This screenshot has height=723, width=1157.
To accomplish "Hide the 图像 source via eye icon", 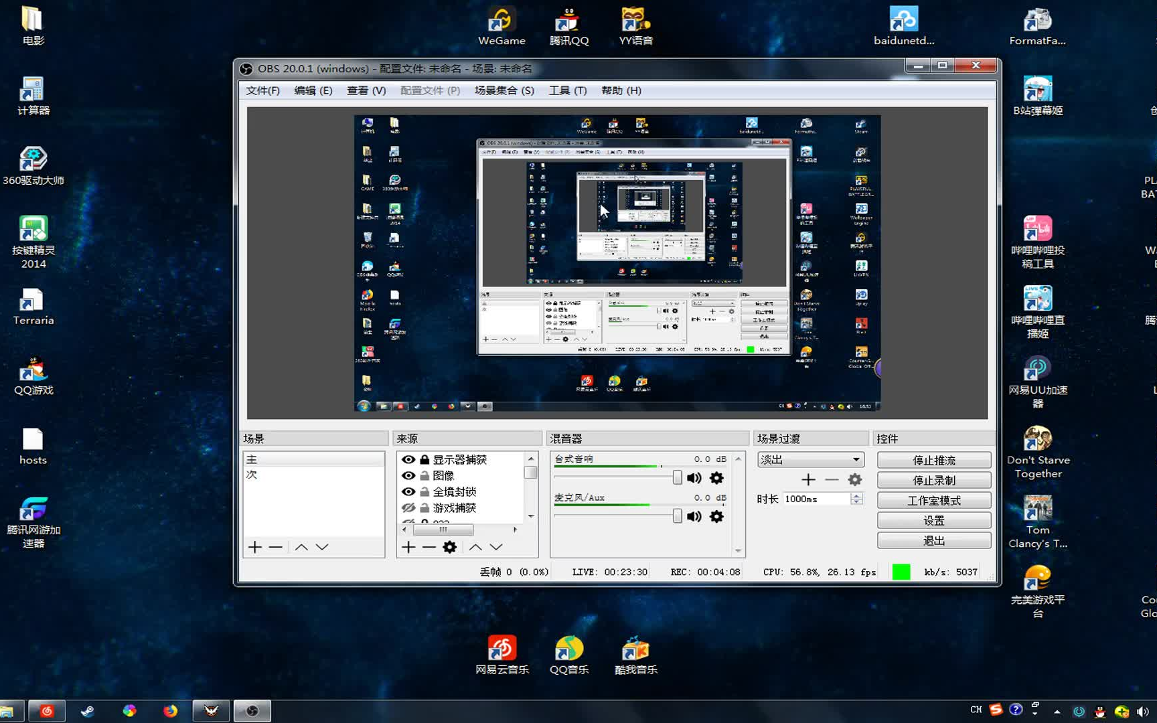I will [x=408, y=475].
